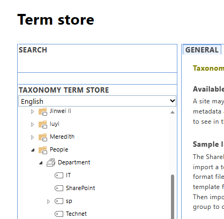Click in the search input box
The width and height of the screenshot is (224, 219).
click(x=97, y=78)
